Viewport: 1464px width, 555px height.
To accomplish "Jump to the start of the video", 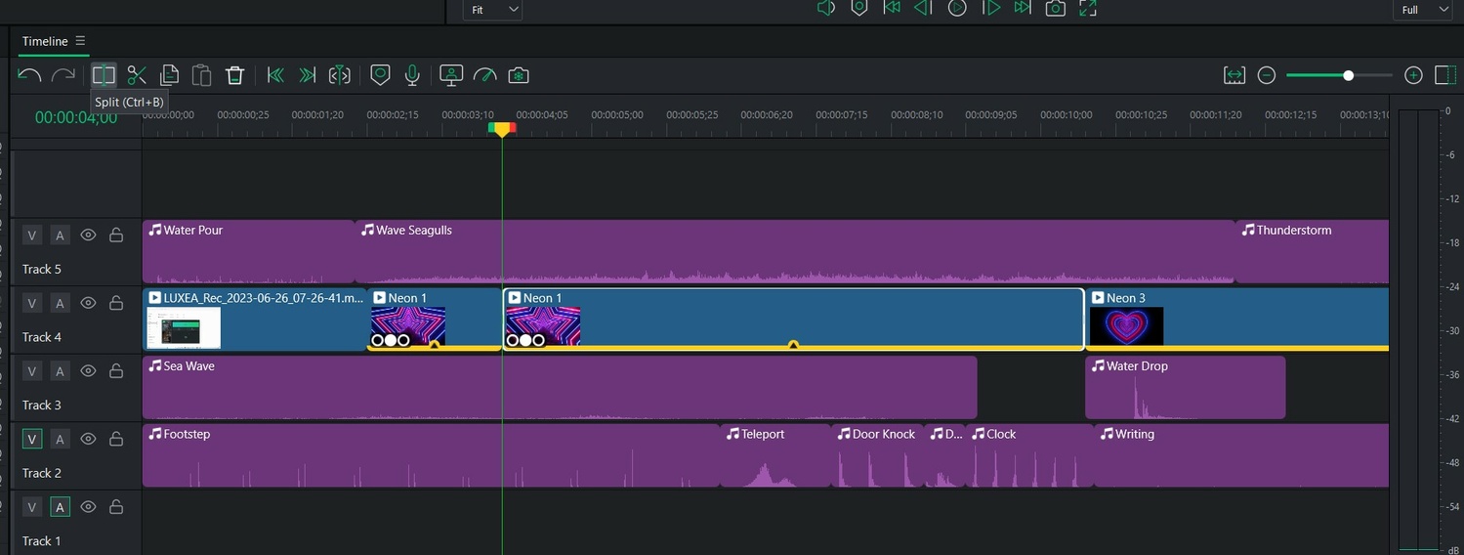I will pyautogui.click(x=892, y=8).
